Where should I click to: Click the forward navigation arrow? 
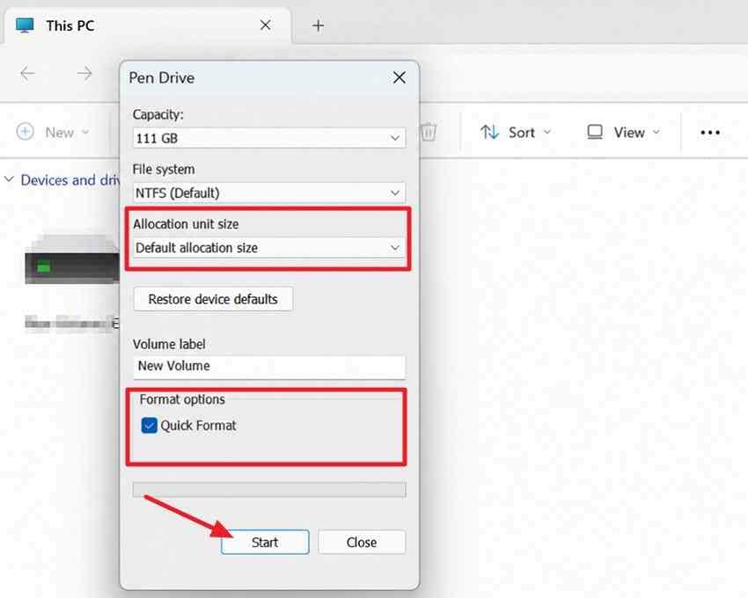84,74
